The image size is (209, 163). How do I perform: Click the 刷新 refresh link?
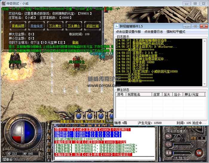[x=76, y=42]
